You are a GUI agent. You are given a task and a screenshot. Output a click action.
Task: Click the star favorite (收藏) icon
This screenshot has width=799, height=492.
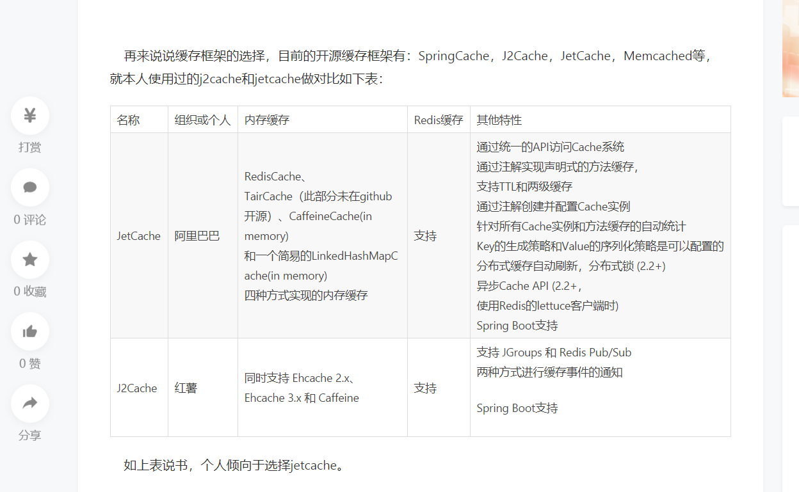[x=30, y=260]
